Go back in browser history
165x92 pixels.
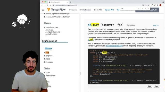coord(42,5)
